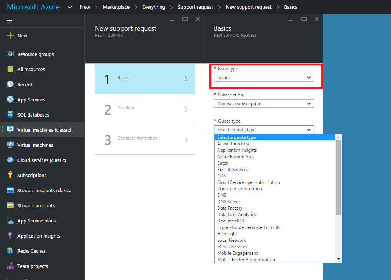Select Batch from the quota type list
391x280 pixels.
pos(223,163)
